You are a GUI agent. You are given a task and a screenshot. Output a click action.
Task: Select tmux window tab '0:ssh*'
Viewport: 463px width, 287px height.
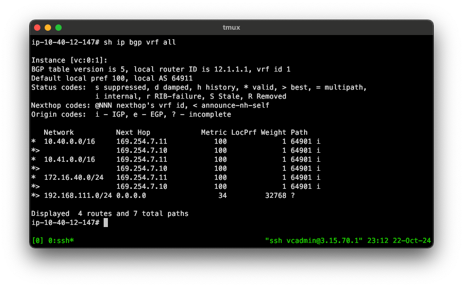point(61,240)
